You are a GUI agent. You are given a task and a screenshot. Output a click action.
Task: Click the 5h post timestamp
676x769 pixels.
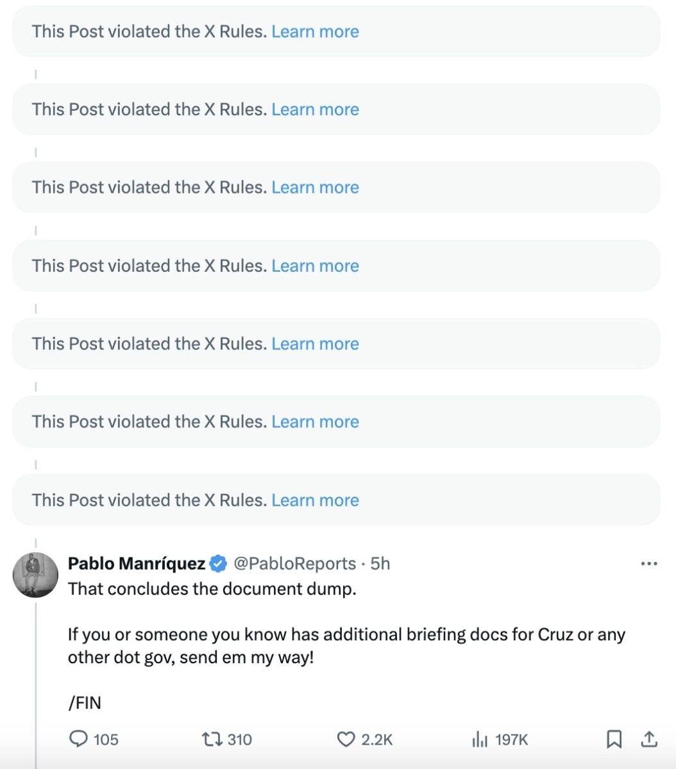click(x=380, y=564)
